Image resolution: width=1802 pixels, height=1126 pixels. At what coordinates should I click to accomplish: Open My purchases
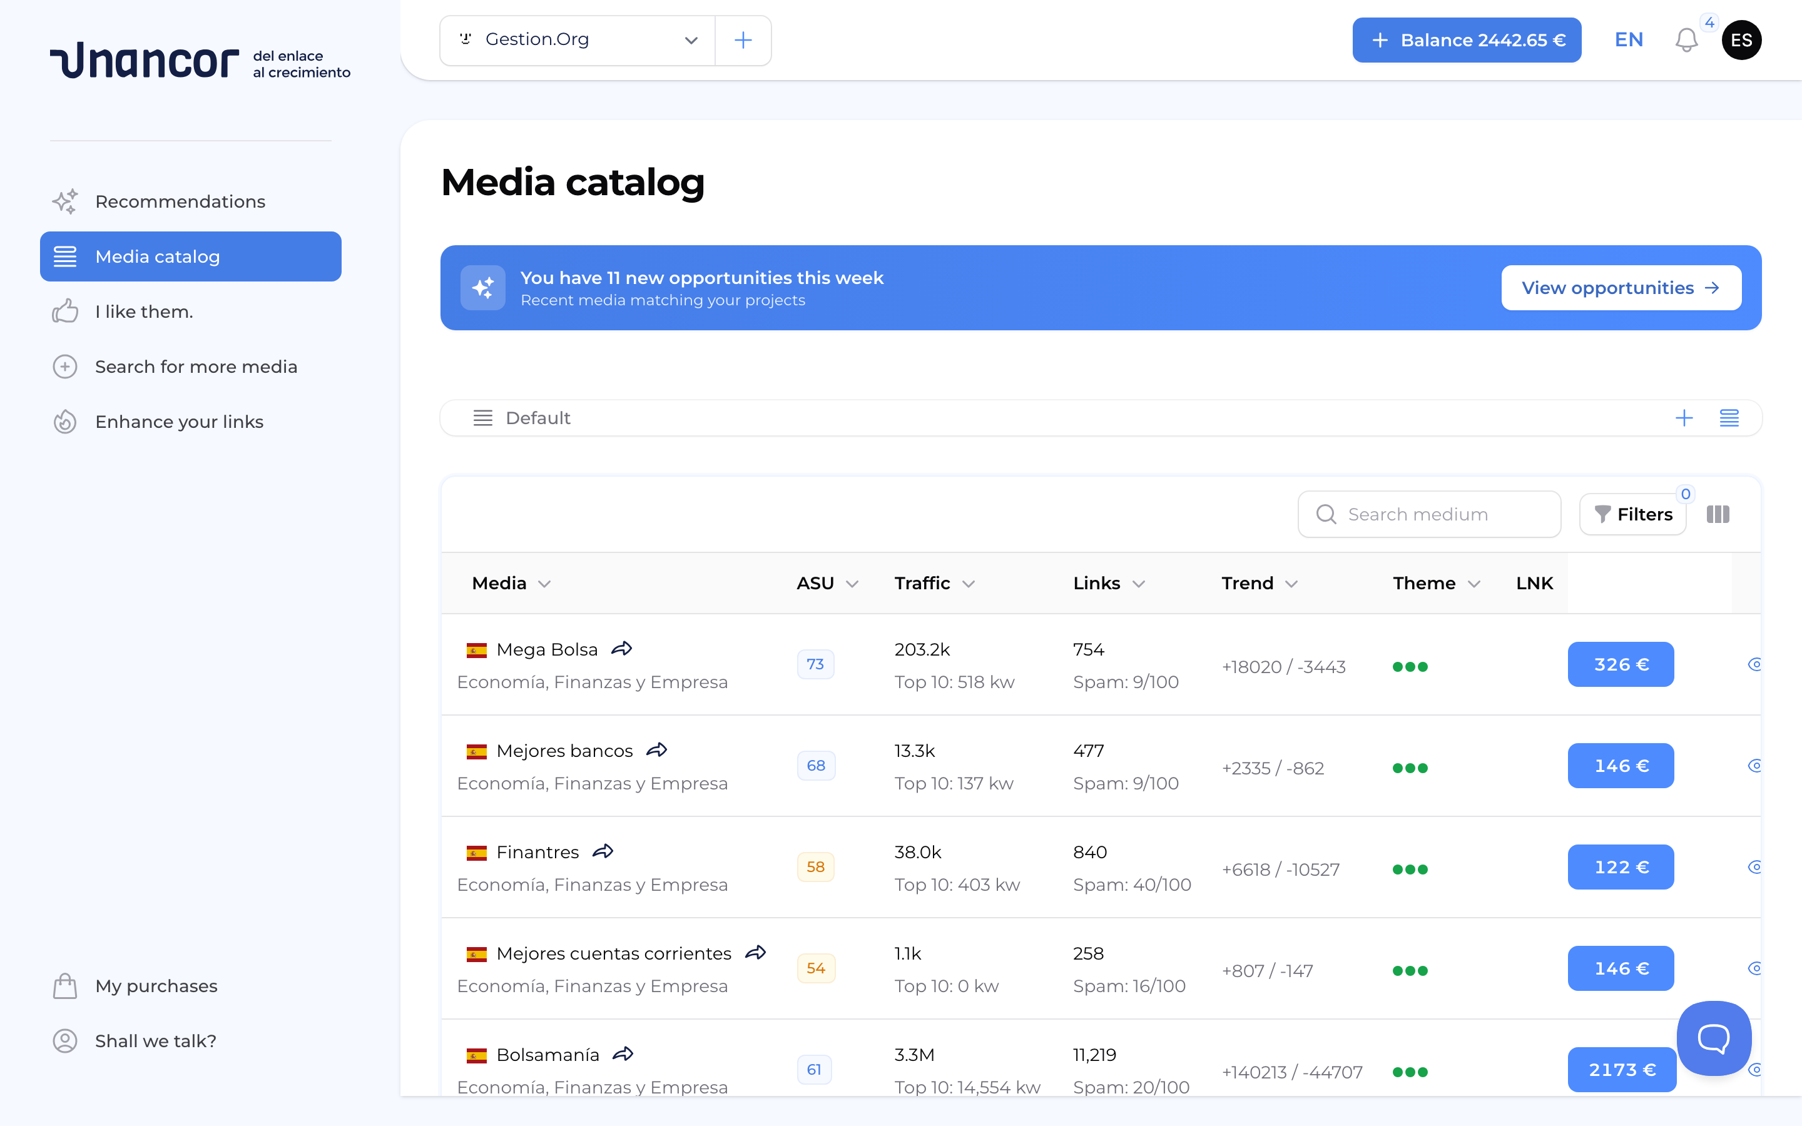coord(156,985)
